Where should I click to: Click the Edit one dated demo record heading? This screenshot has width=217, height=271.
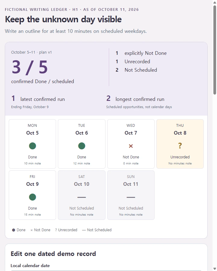click(53, 254)
